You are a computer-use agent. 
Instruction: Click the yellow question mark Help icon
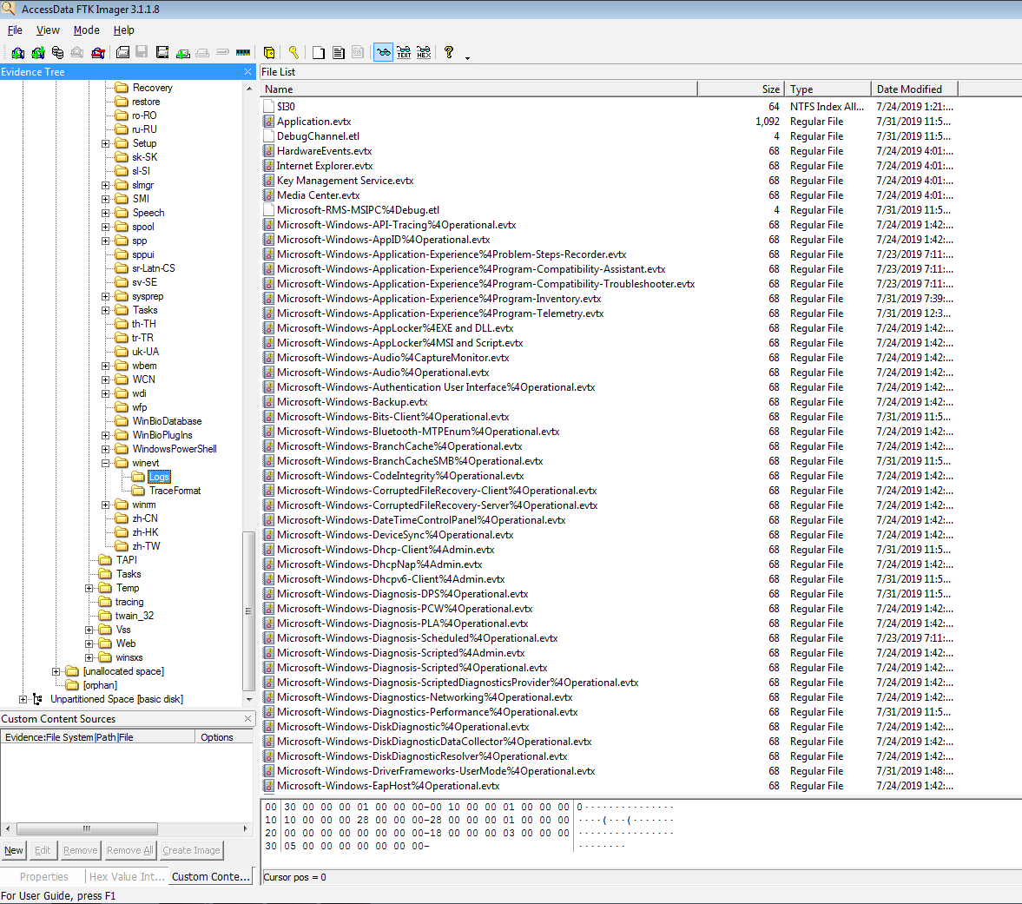(448, 53)
